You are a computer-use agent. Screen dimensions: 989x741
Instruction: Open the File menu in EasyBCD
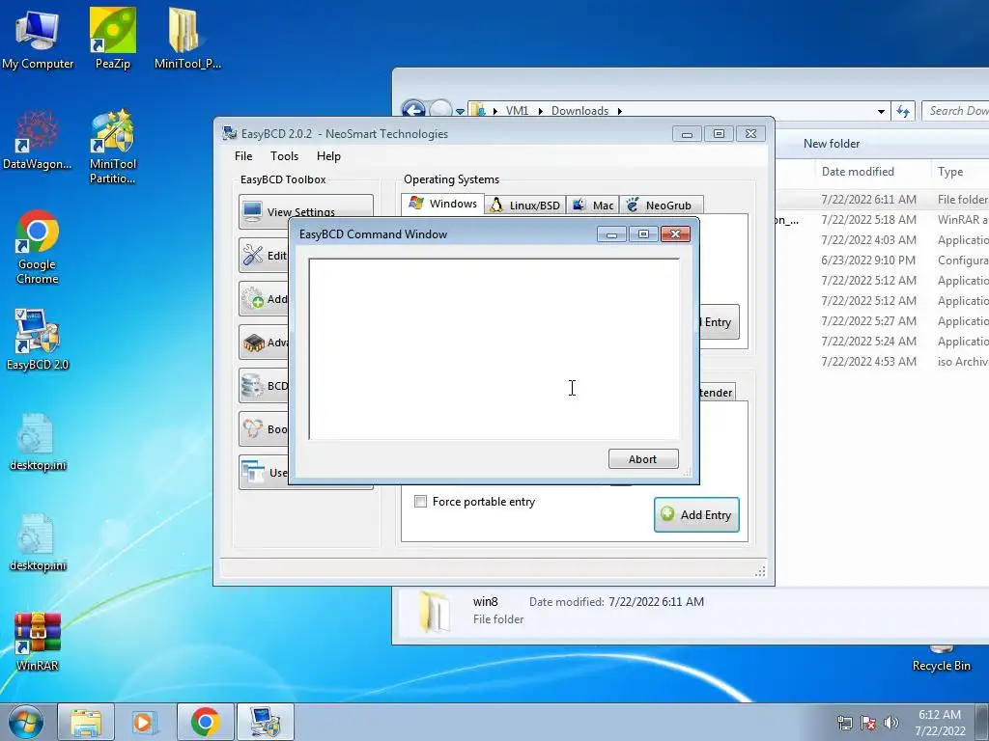[x=243, y=156]
